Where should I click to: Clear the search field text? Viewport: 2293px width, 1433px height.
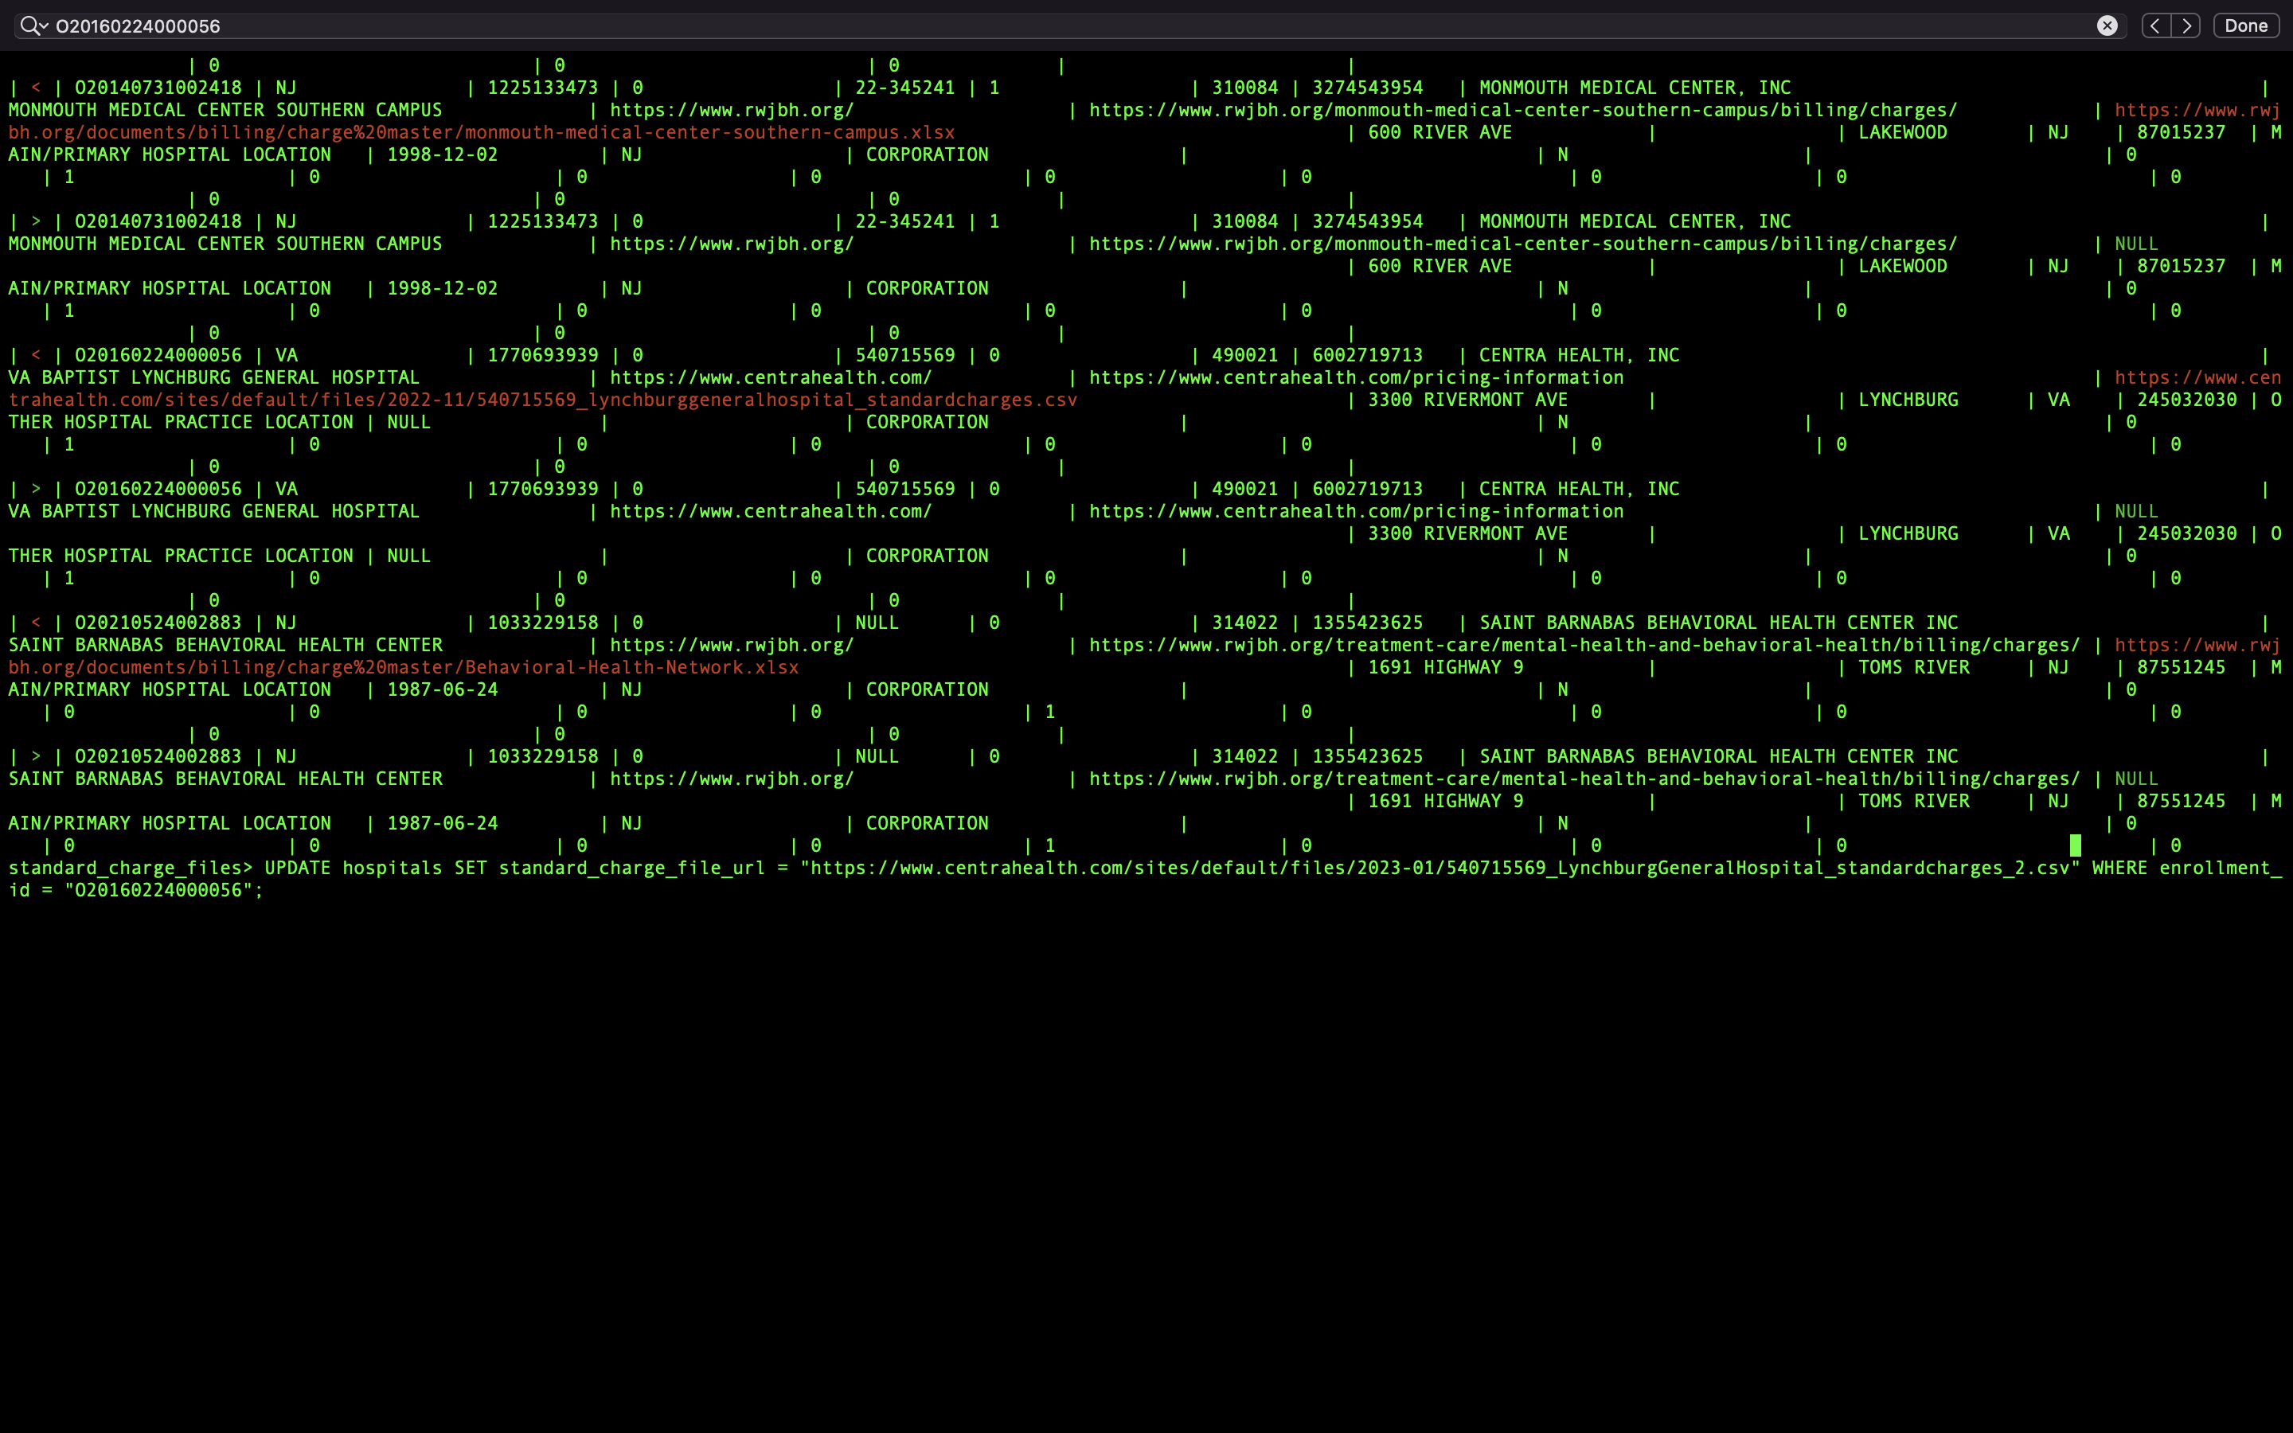(x=2107, y=25)
